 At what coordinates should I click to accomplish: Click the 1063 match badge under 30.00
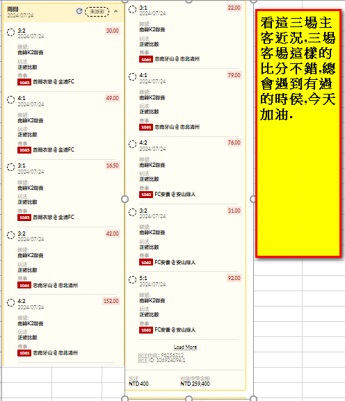pos(24,82)
